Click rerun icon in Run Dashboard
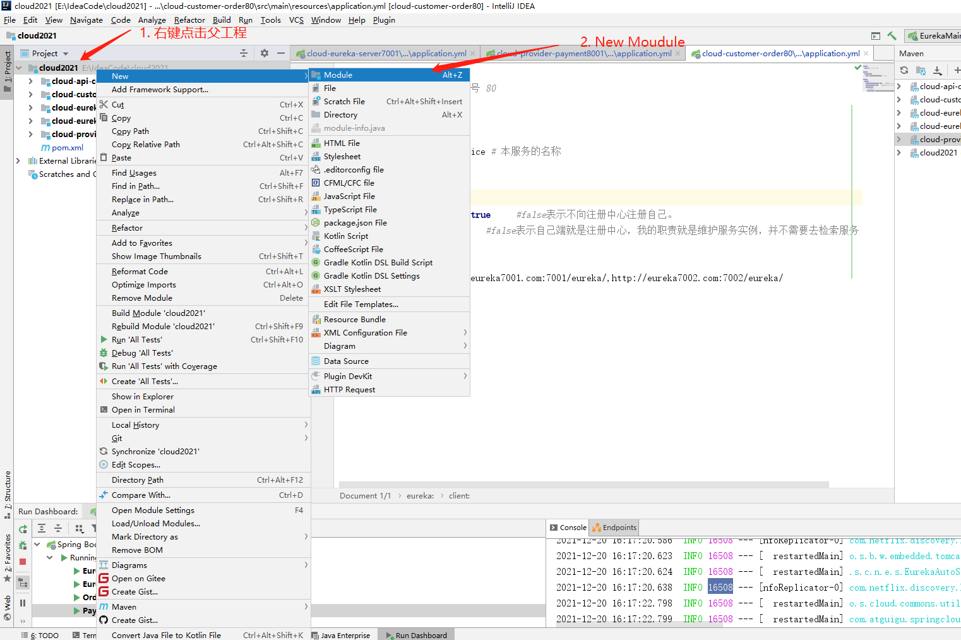This screenshot has width=961, height=640. point(23,529)
